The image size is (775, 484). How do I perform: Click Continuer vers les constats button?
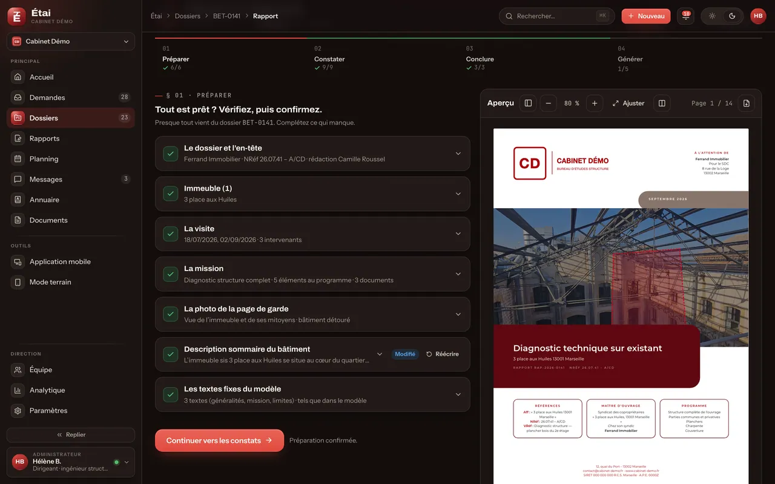pyautogui.click(x=219, y=440)
